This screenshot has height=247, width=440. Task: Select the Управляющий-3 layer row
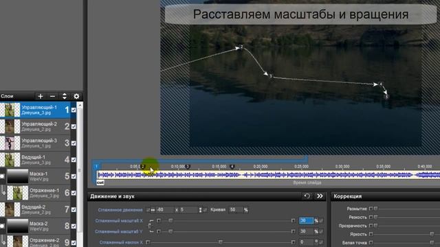35,143
